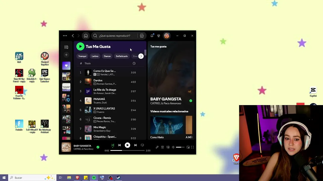Open the artist link Trueno, Duki
Image resolution: width=323 pixels, height=181 pixels.
(100, 103)
